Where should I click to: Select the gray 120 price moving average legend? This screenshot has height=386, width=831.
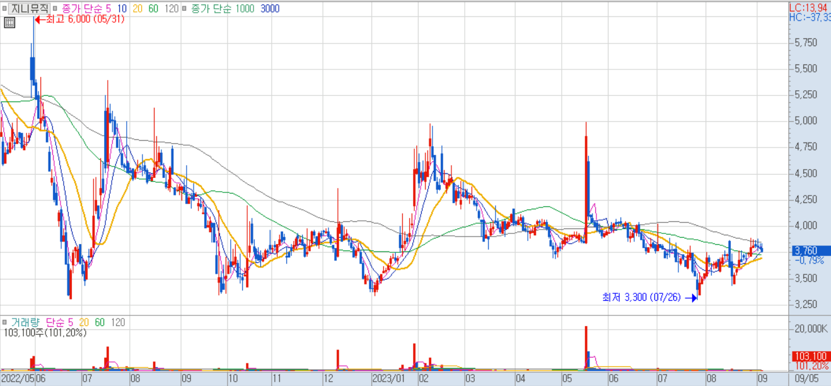170,9
